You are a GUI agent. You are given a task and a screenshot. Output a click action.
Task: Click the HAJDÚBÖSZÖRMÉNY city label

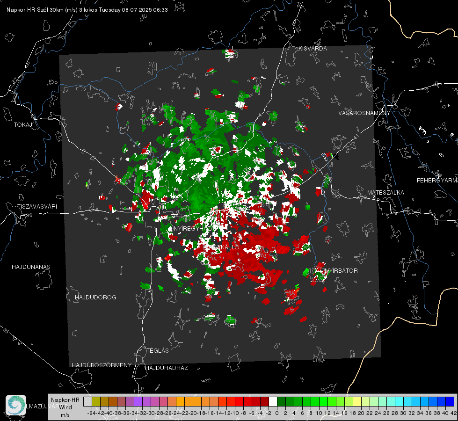pyautogui.click(x=102, y=365)
